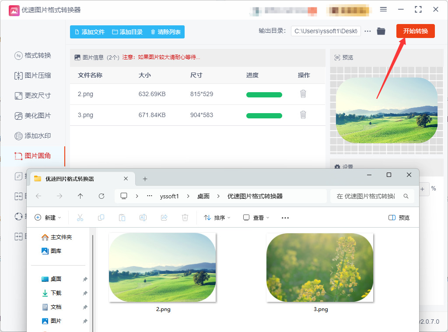Toggle fullscreen icon in converter title bar
448x332 pixels.
tap(418, 10)
